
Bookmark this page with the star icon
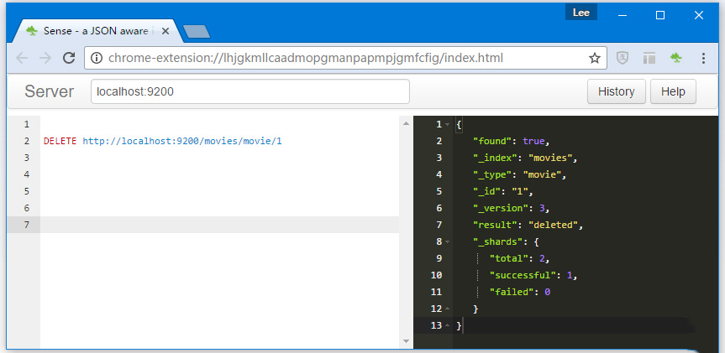click(594, 58)
